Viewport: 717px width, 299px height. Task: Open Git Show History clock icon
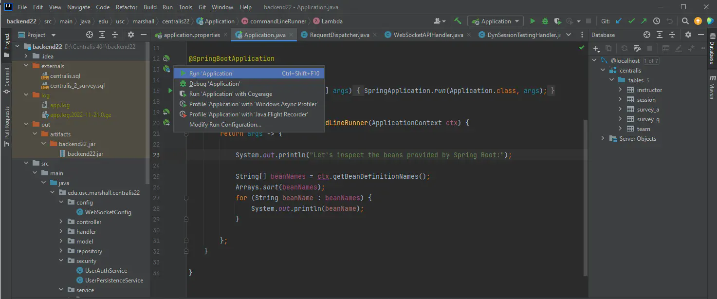pos(657,21)
